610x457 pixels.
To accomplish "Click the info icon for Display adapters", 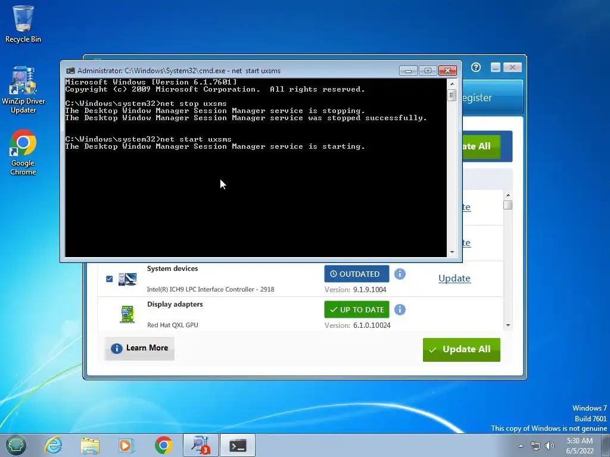I will [400, 309].
